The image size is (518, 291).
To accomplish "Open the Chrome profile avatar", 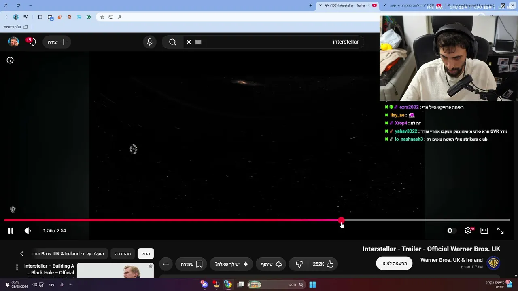I will click(x=16, y=17).
